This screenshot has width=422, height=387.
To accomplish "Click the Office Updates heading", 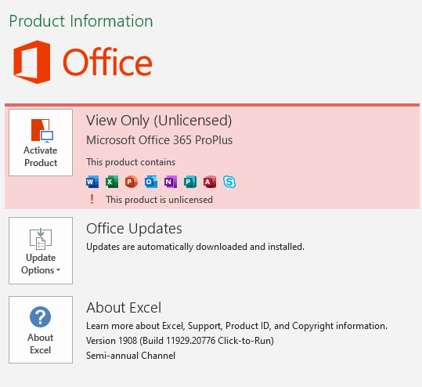I will click(x=134, y=229).
